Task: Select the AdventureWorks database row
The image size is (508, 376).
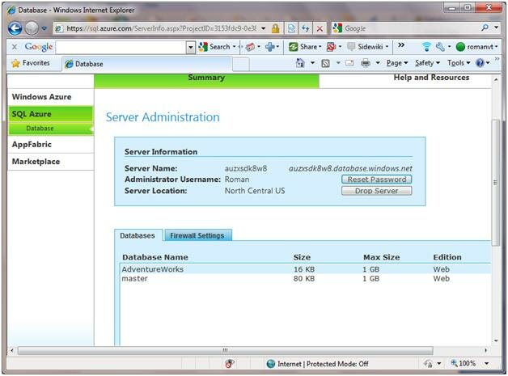Action: (306, 269)
